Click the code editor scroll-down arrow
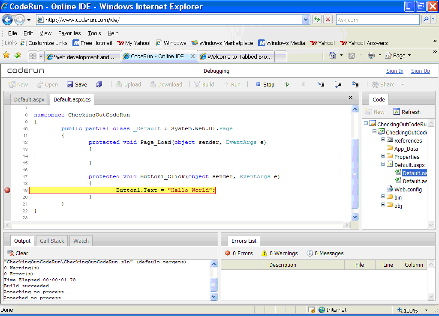Viewport: 439px width, 316px height. pos(355,217)
